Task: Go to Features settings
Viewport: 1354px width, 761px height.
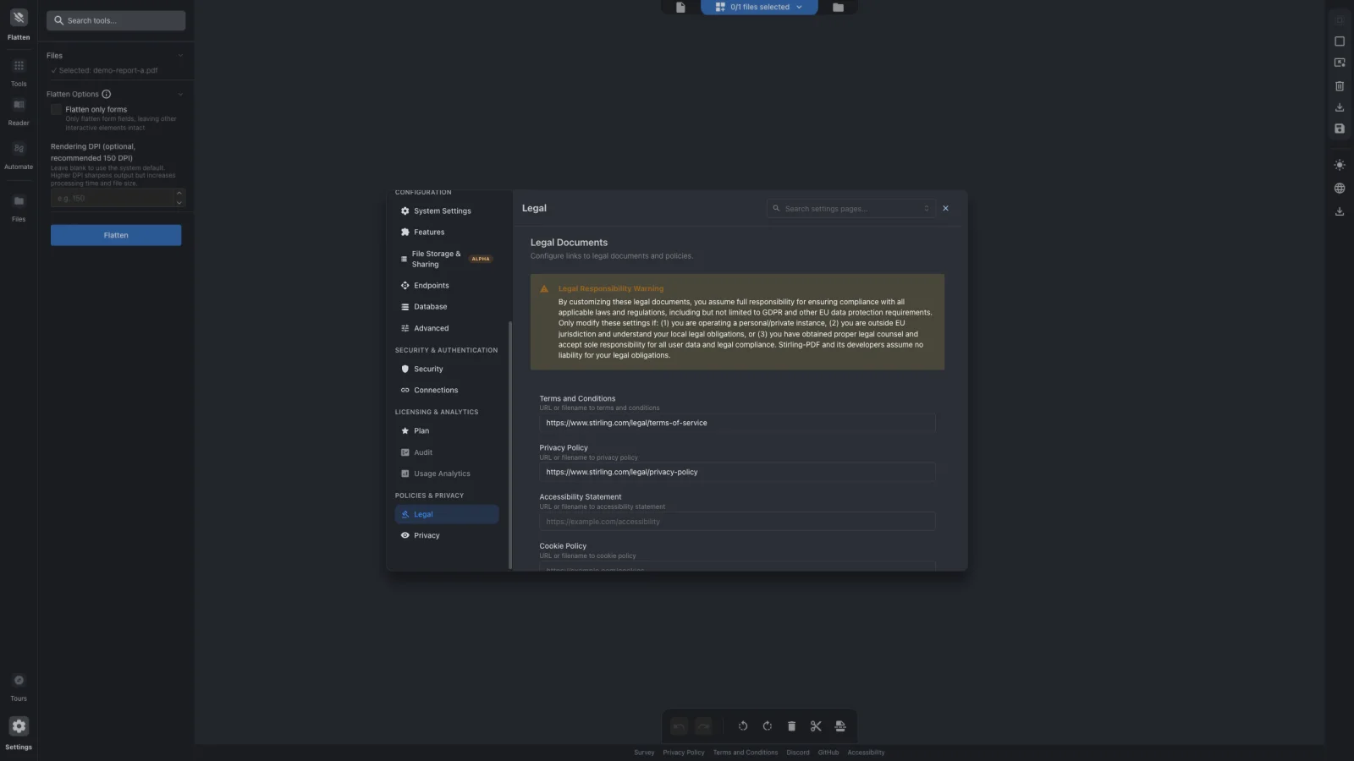Action: (447, 233)
